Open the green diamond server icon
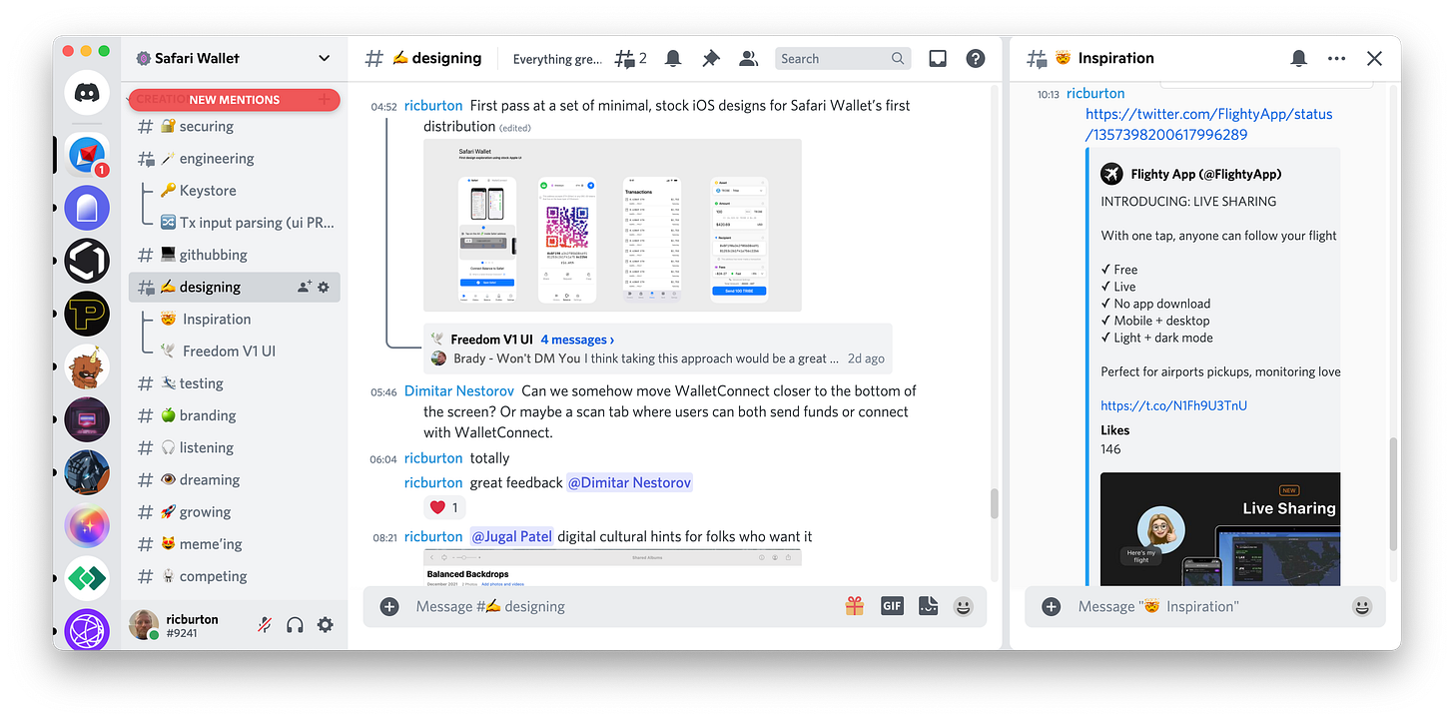Screen dimensions: 1454x720 (x=87, y=577)
